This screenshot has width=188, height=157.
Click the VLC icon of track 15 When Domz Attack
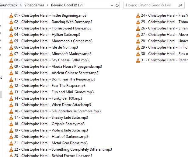11,105
